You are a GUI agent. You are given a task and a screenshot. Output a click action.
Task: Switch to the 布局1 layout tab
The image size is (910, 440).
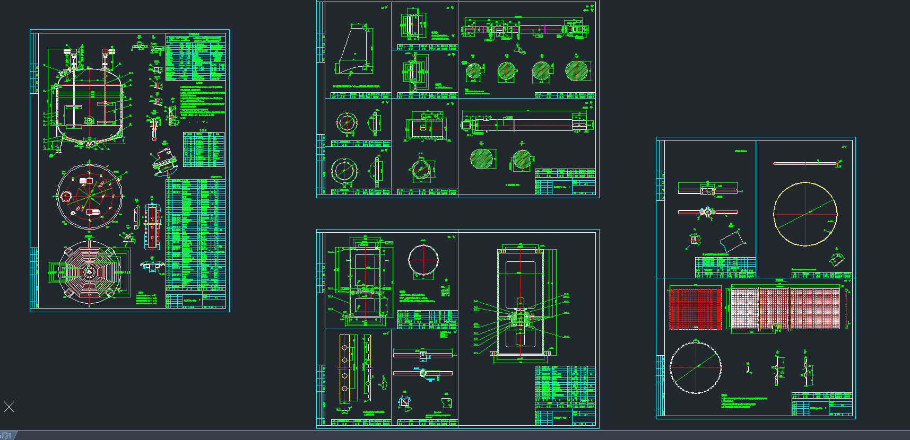point(7,435)
